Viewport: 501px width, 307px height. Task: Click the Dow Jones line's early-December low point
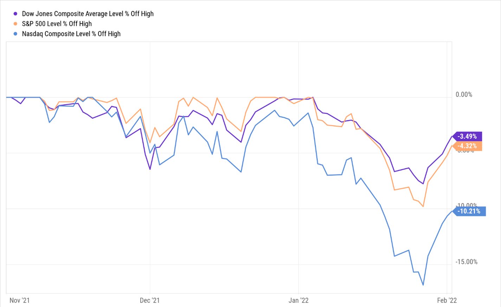(x=150, y=170)
